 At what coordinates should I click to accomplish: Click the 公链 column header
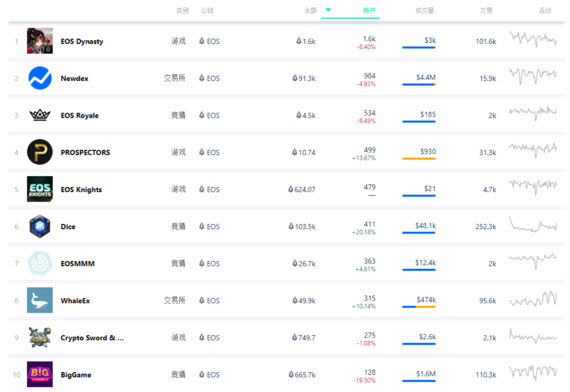click(207, 11)
